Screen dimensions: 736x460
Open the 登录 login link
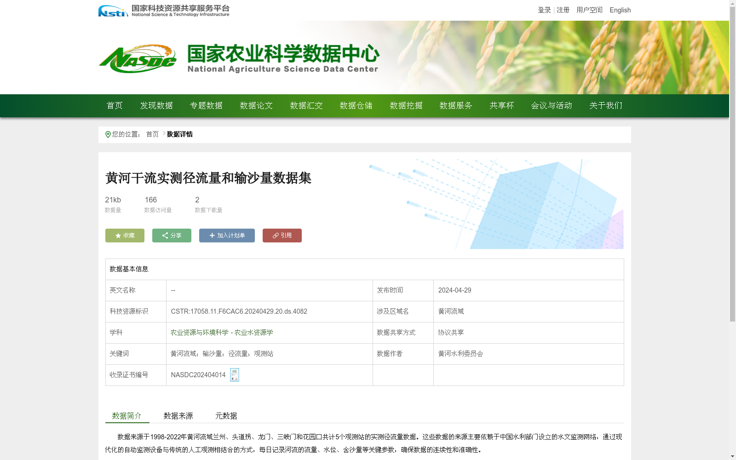point(544,10)
